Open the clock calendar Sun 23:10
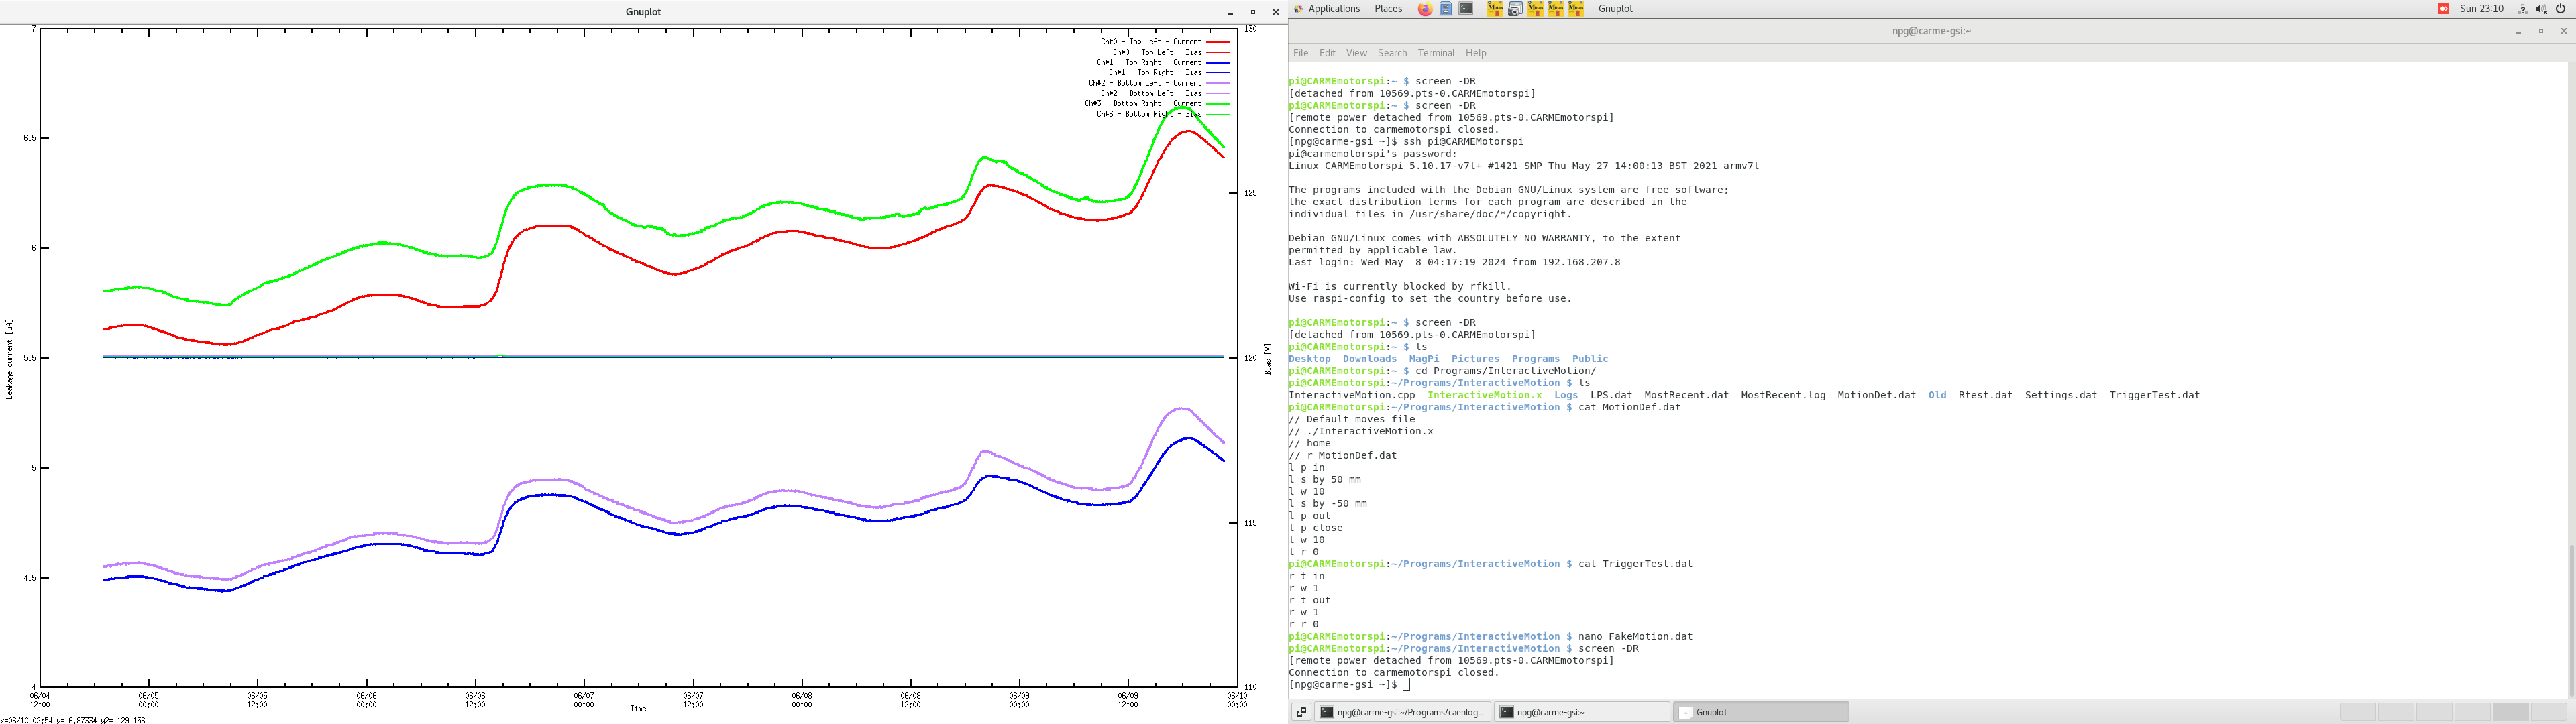Screen dimensions: 2576x724 pos(2481,9)
